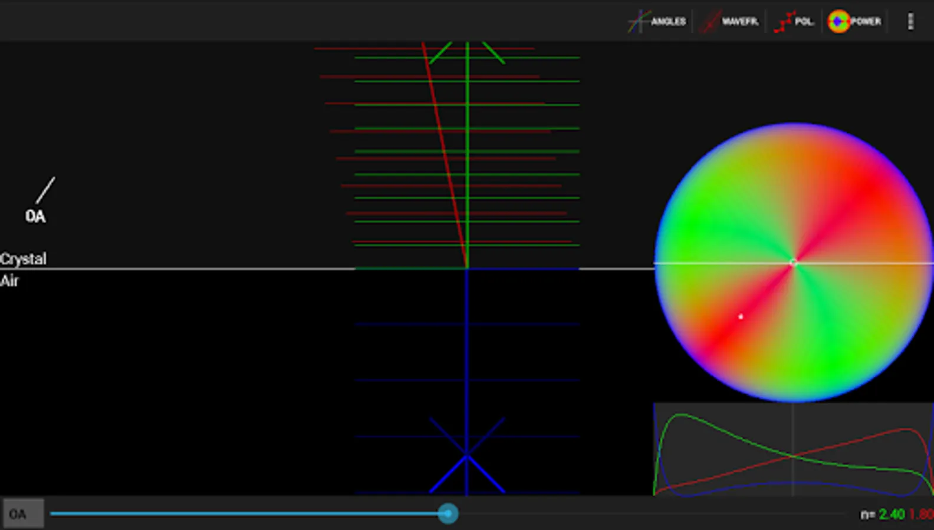Click the white dot on the color wheel
This screenshot has width=934, height=530.
(741, 317)
